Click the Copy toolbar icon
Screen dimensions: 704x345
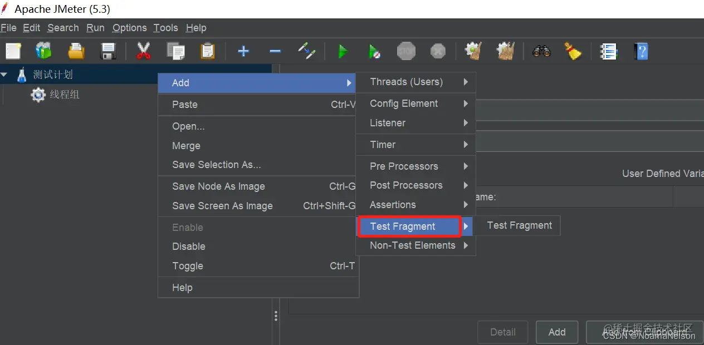coord(176,52)
